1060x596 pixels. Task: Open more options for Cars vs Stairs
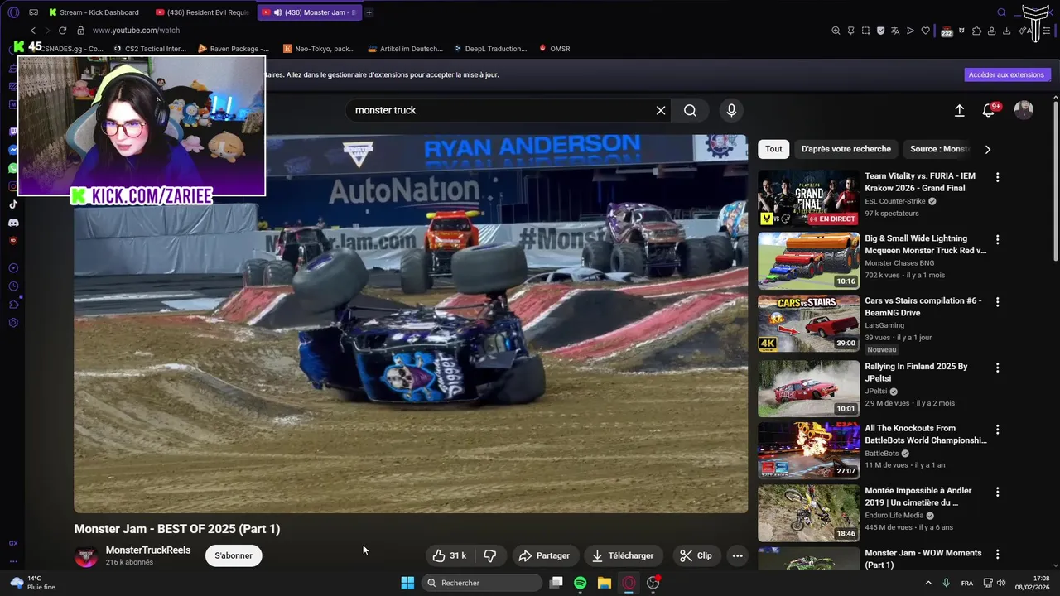pos(997,301)
